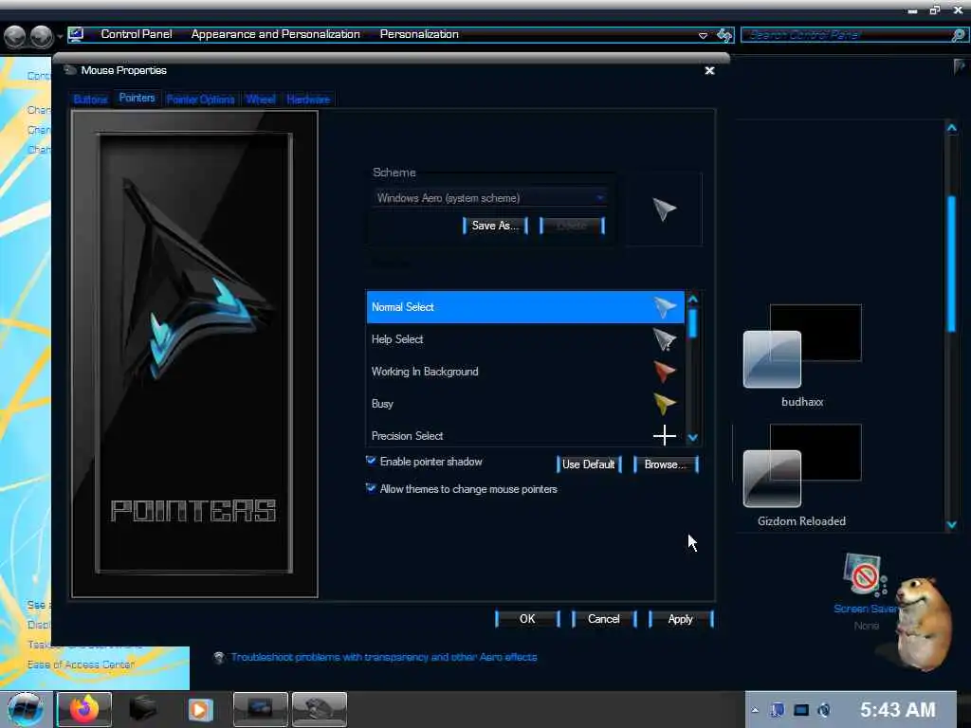Image resolution: width=971 pixels, height=728 pixels.
Task: Open the black folder taskbar icon
Action: [142, 709]
